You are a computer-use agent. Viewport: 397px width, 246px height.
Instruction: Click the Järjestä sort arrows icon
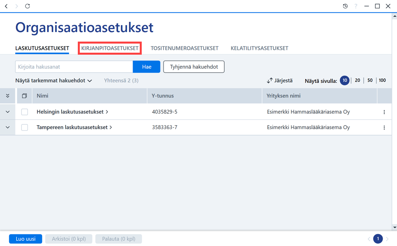coord(270,80)
